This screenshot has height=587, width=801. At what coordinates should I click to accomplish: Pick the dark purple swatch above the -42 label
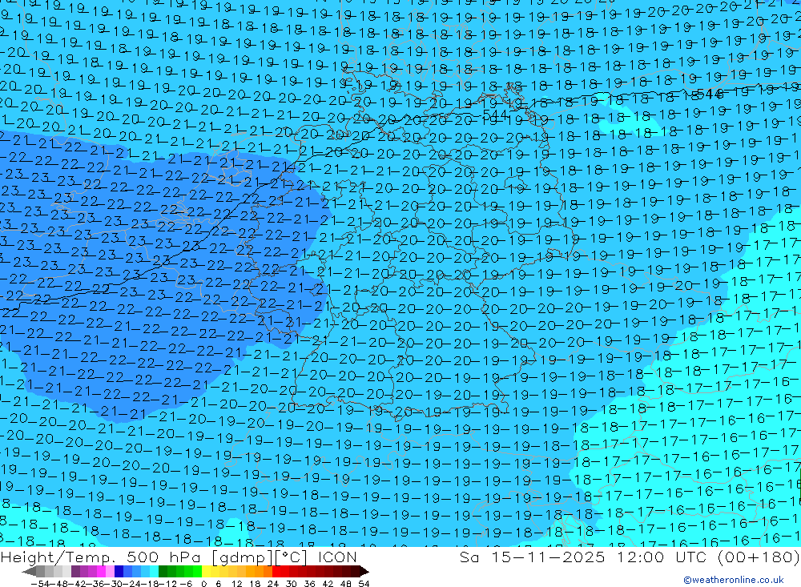(75, 571)
